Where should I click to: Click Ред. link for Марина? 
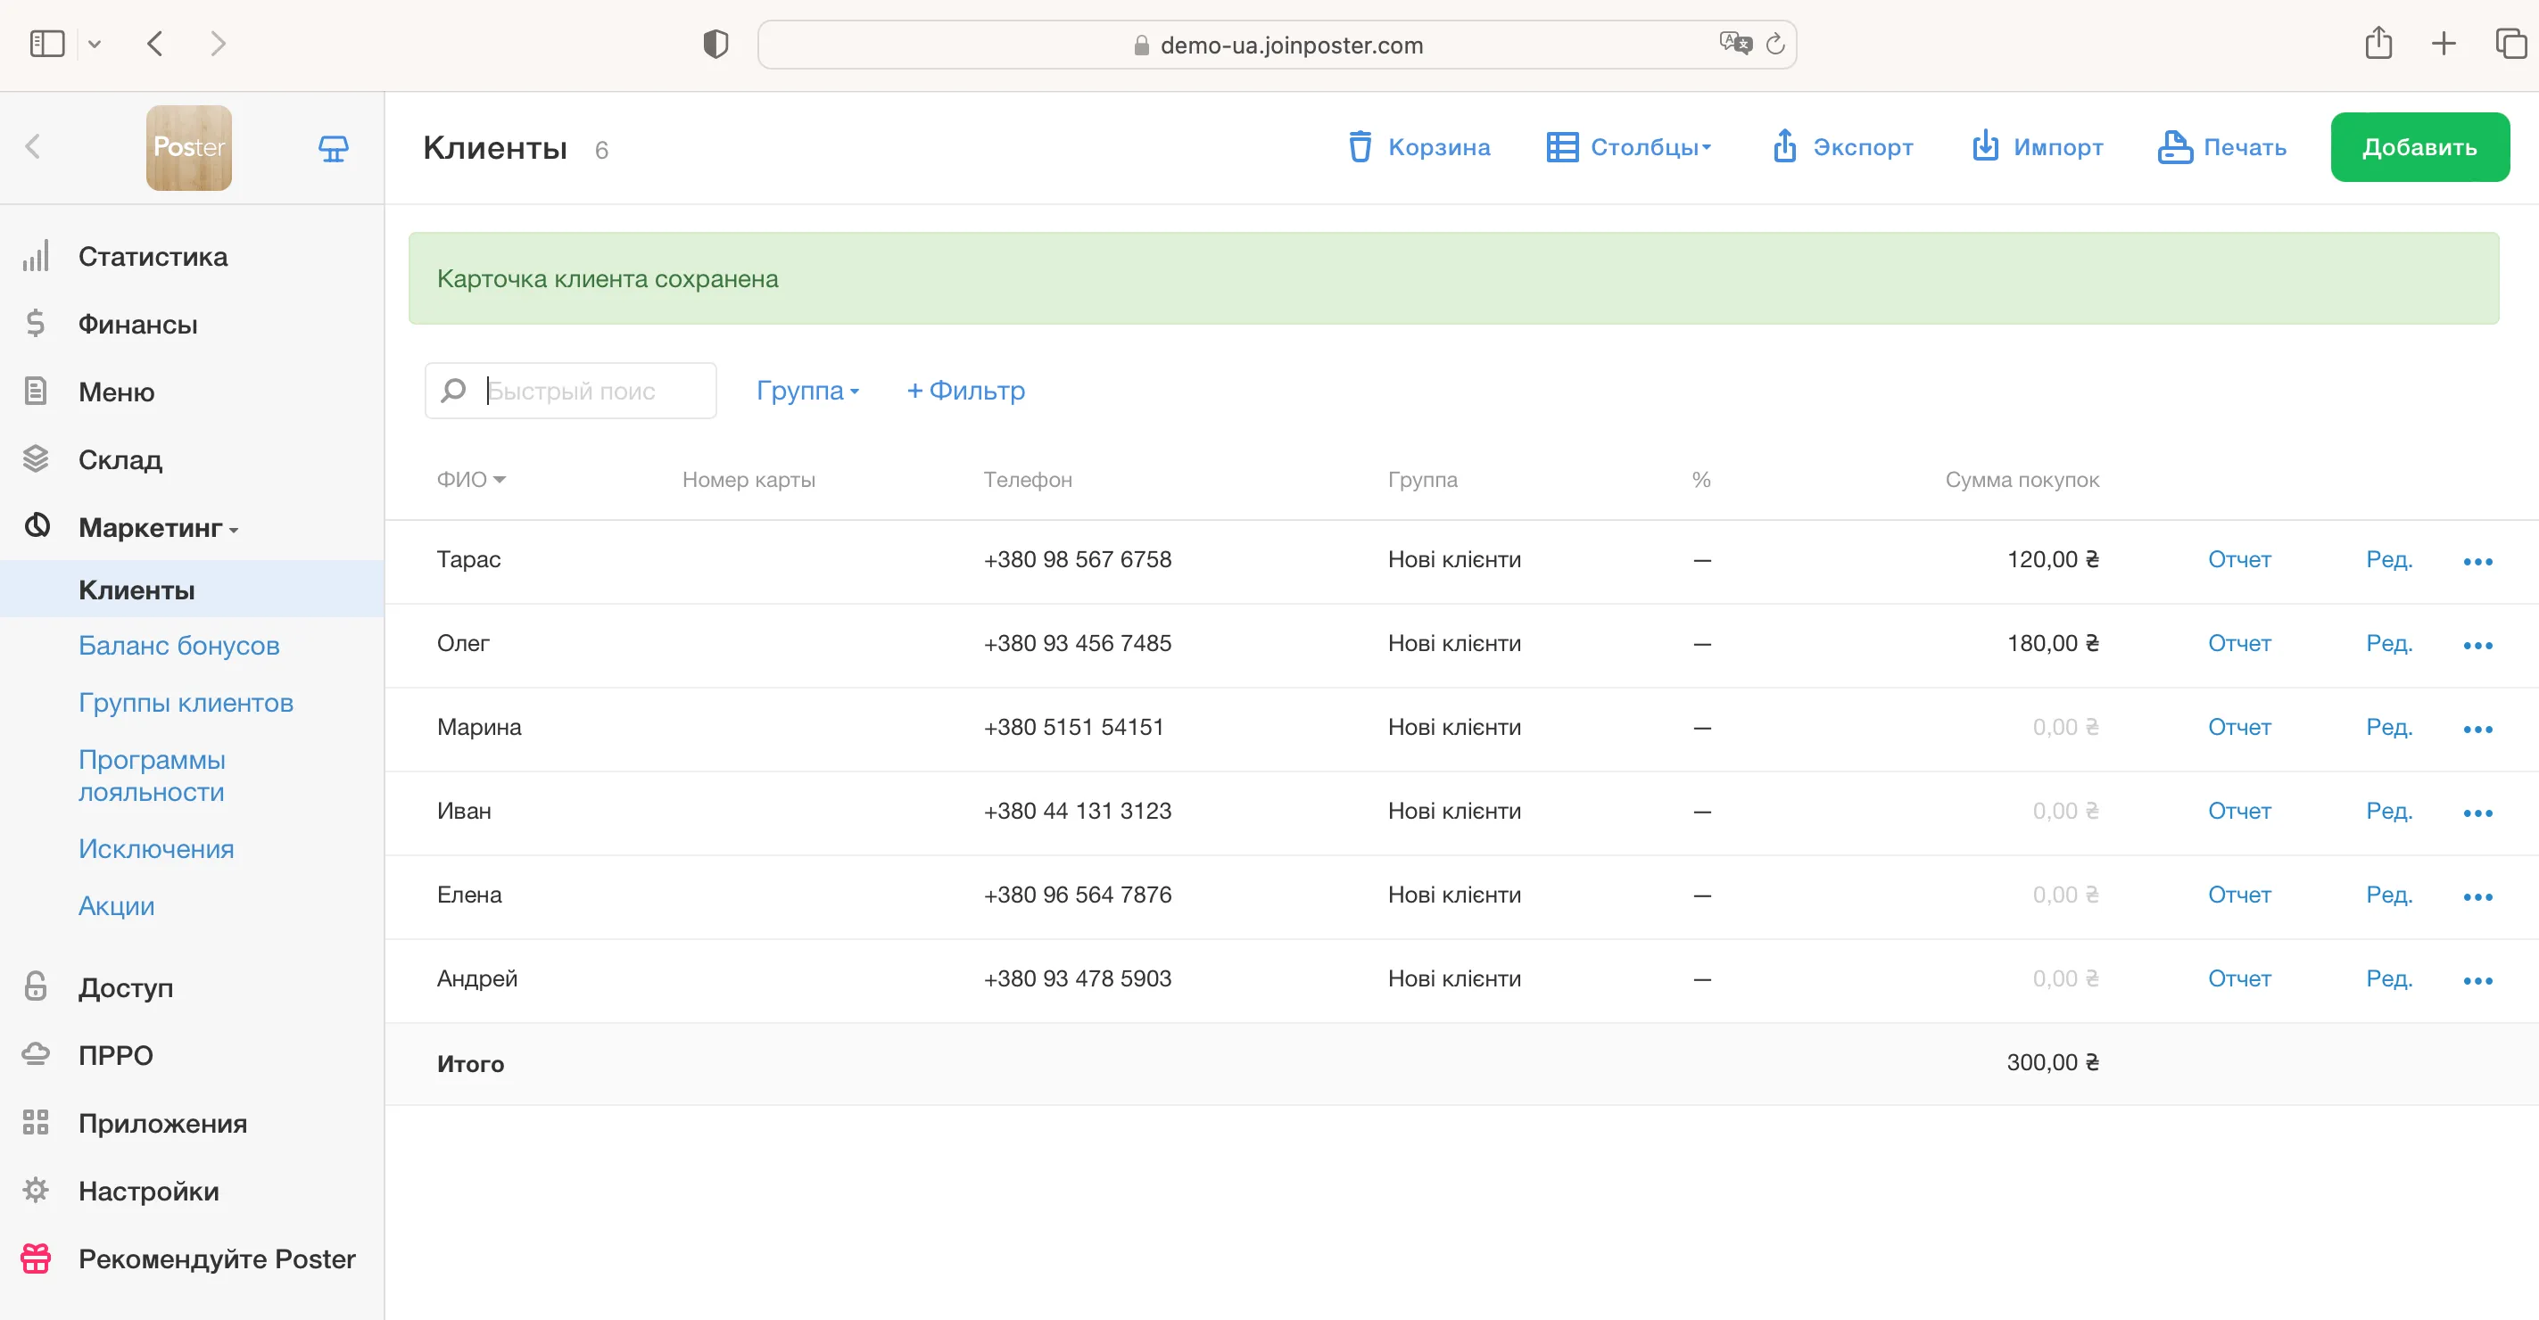pyautogui.click(x=2388, y=727)
